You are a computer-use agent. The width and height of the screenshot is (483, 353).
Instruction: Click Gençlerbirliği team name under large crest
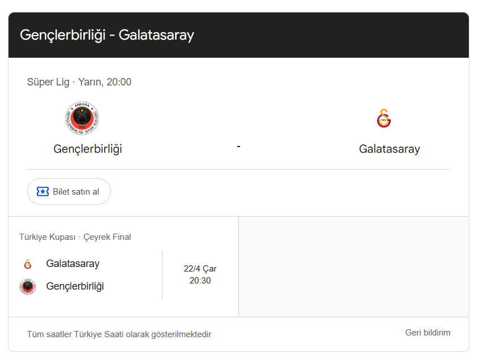tap(88, 149)
